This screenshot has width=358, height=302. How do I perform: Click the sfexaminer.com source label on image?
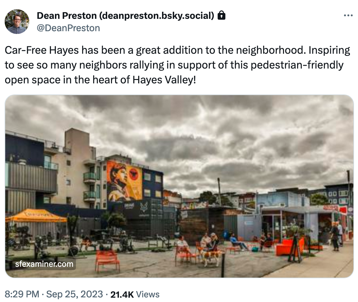point(44,264)
